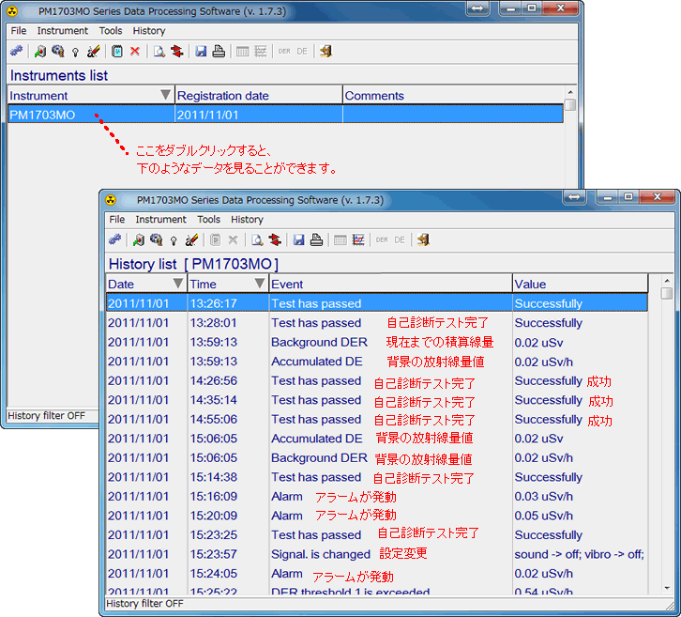
Task: Click the light bulb icon in History list toolbar
Action: point(174,240)
